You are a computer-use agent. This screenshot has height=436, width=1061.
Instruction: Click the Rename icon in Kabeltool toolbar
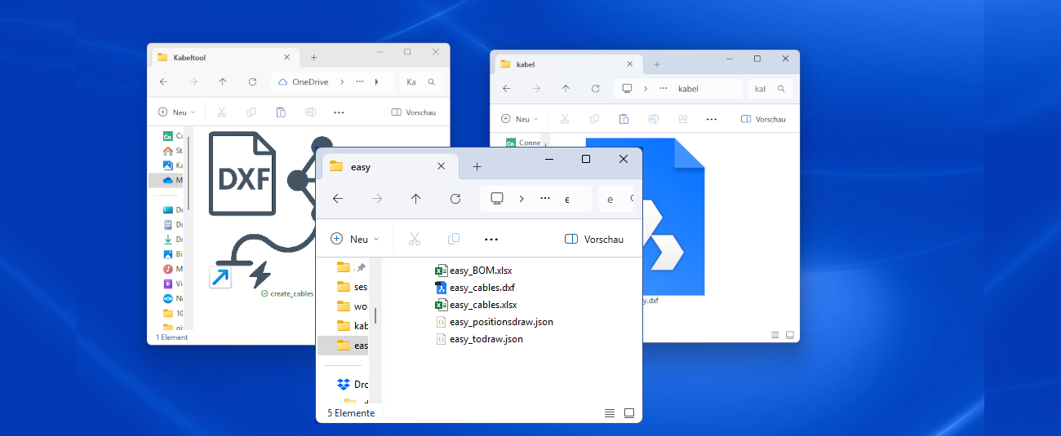(310, 112)
